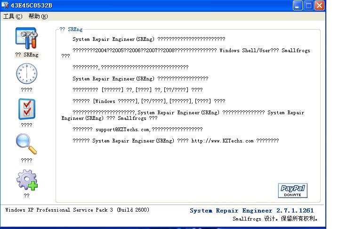Click 'Smallfrogs 设计。保留所有权利。' copyright text
The height and width of the screenshot is (229, 339).
[x=275, y=219]
